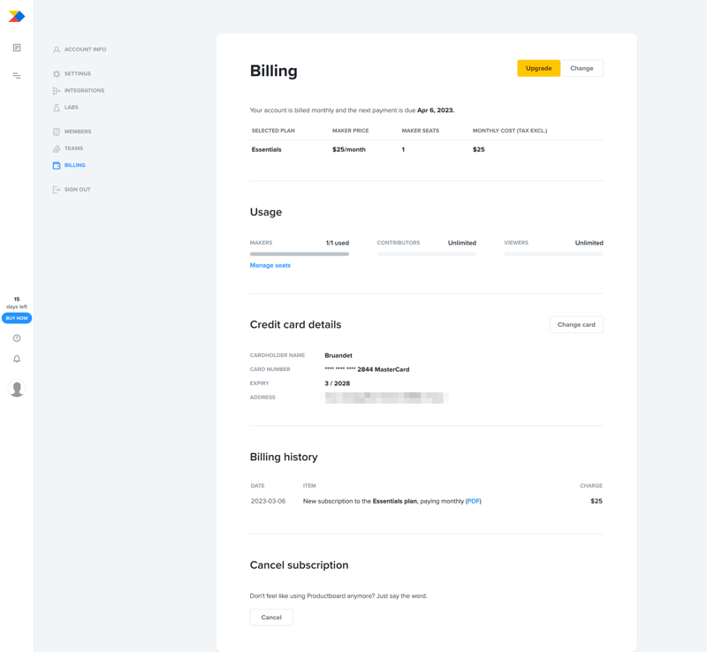Click the Upgrade button
Screen dimensions: 707x652
coord(538,68)
